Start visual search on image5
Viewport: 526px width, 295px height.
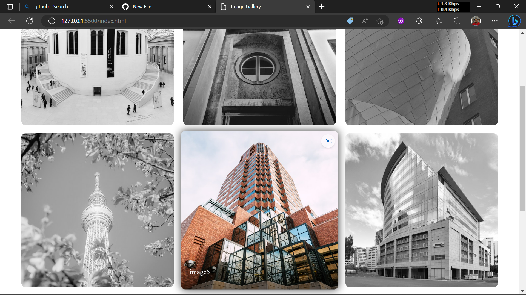click(x=328, y=141)
